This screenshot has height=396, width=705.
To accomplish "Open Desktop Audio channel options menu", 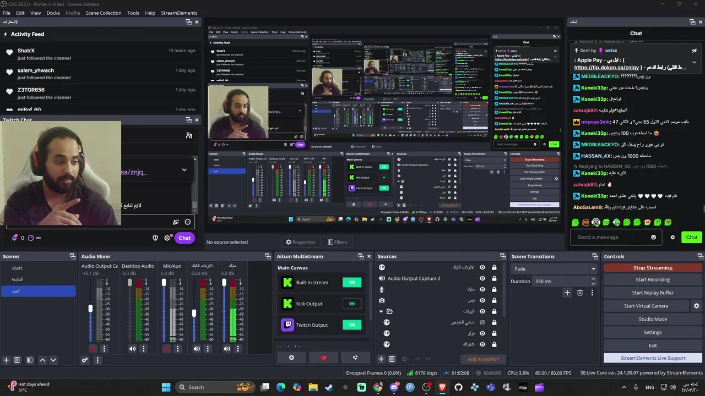I will (x=144, y=349).
